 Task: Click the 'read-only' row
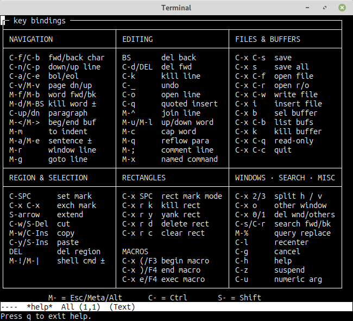274,141
